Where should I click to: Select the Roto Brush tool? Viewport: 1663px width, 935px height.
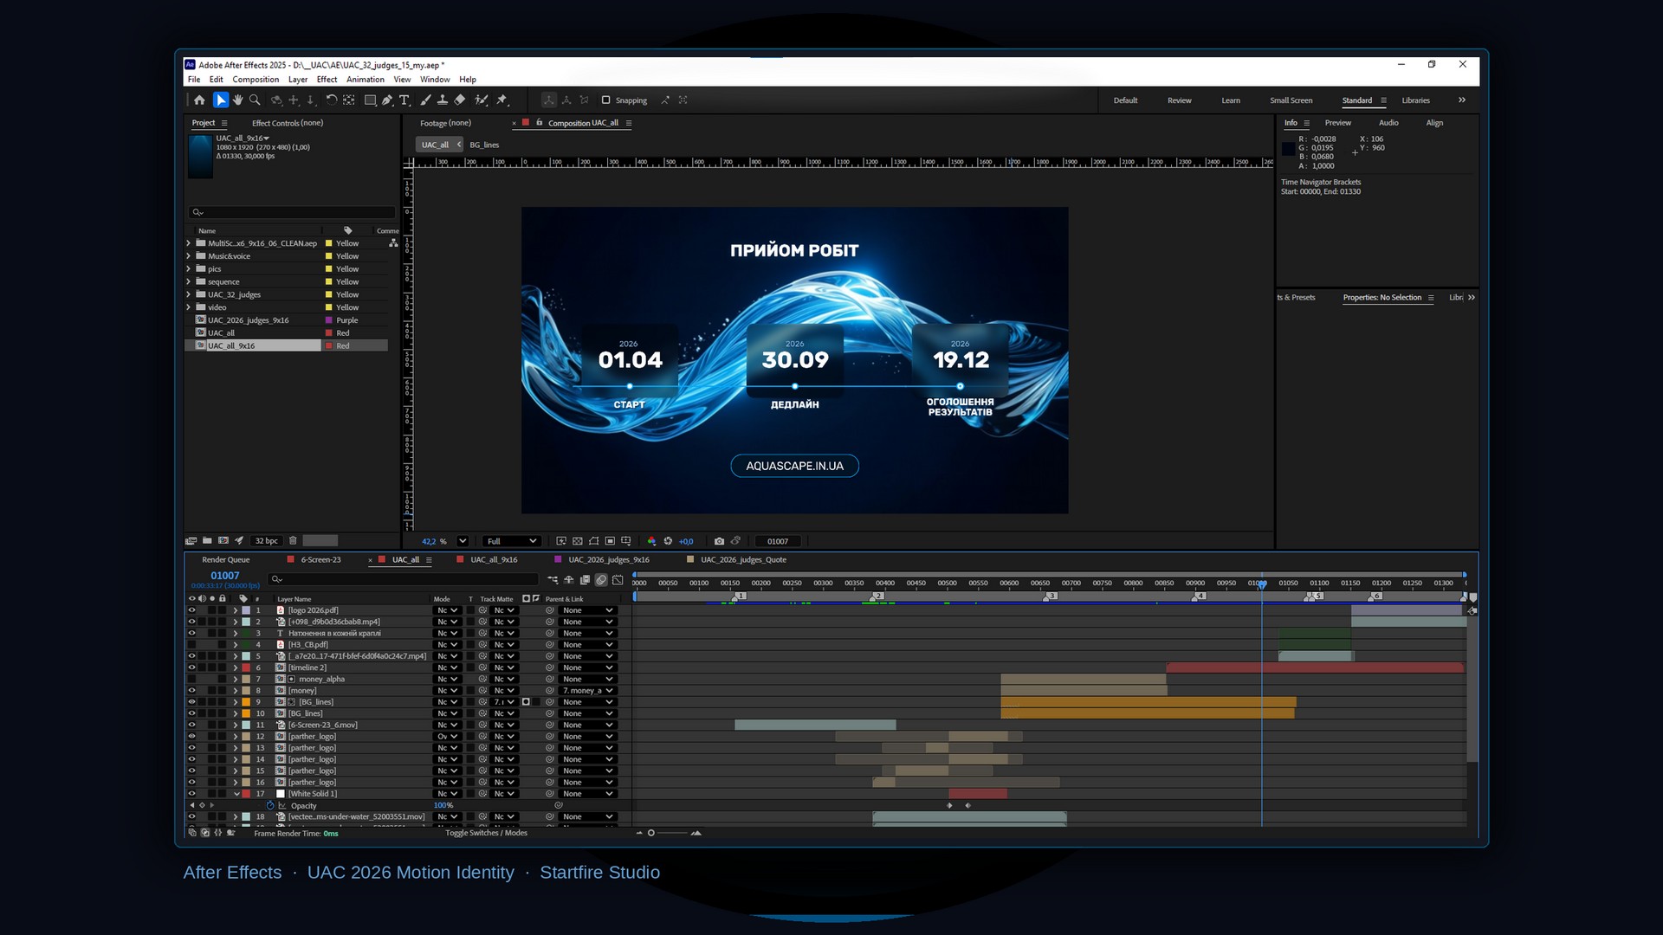482,100
